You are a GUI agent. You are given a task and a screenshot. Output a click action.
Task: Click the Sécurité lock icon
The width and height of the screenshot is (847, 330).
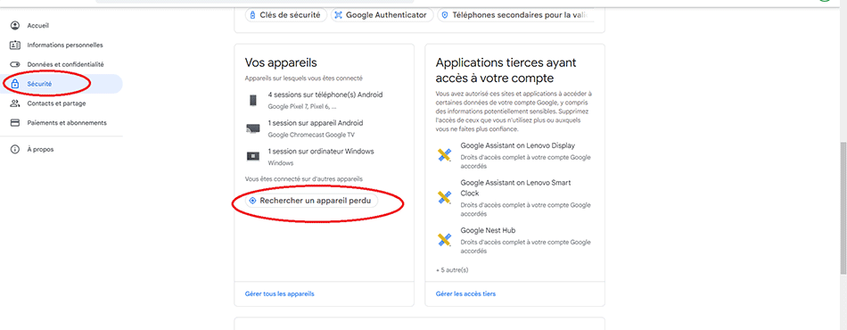tap(15, 84)
